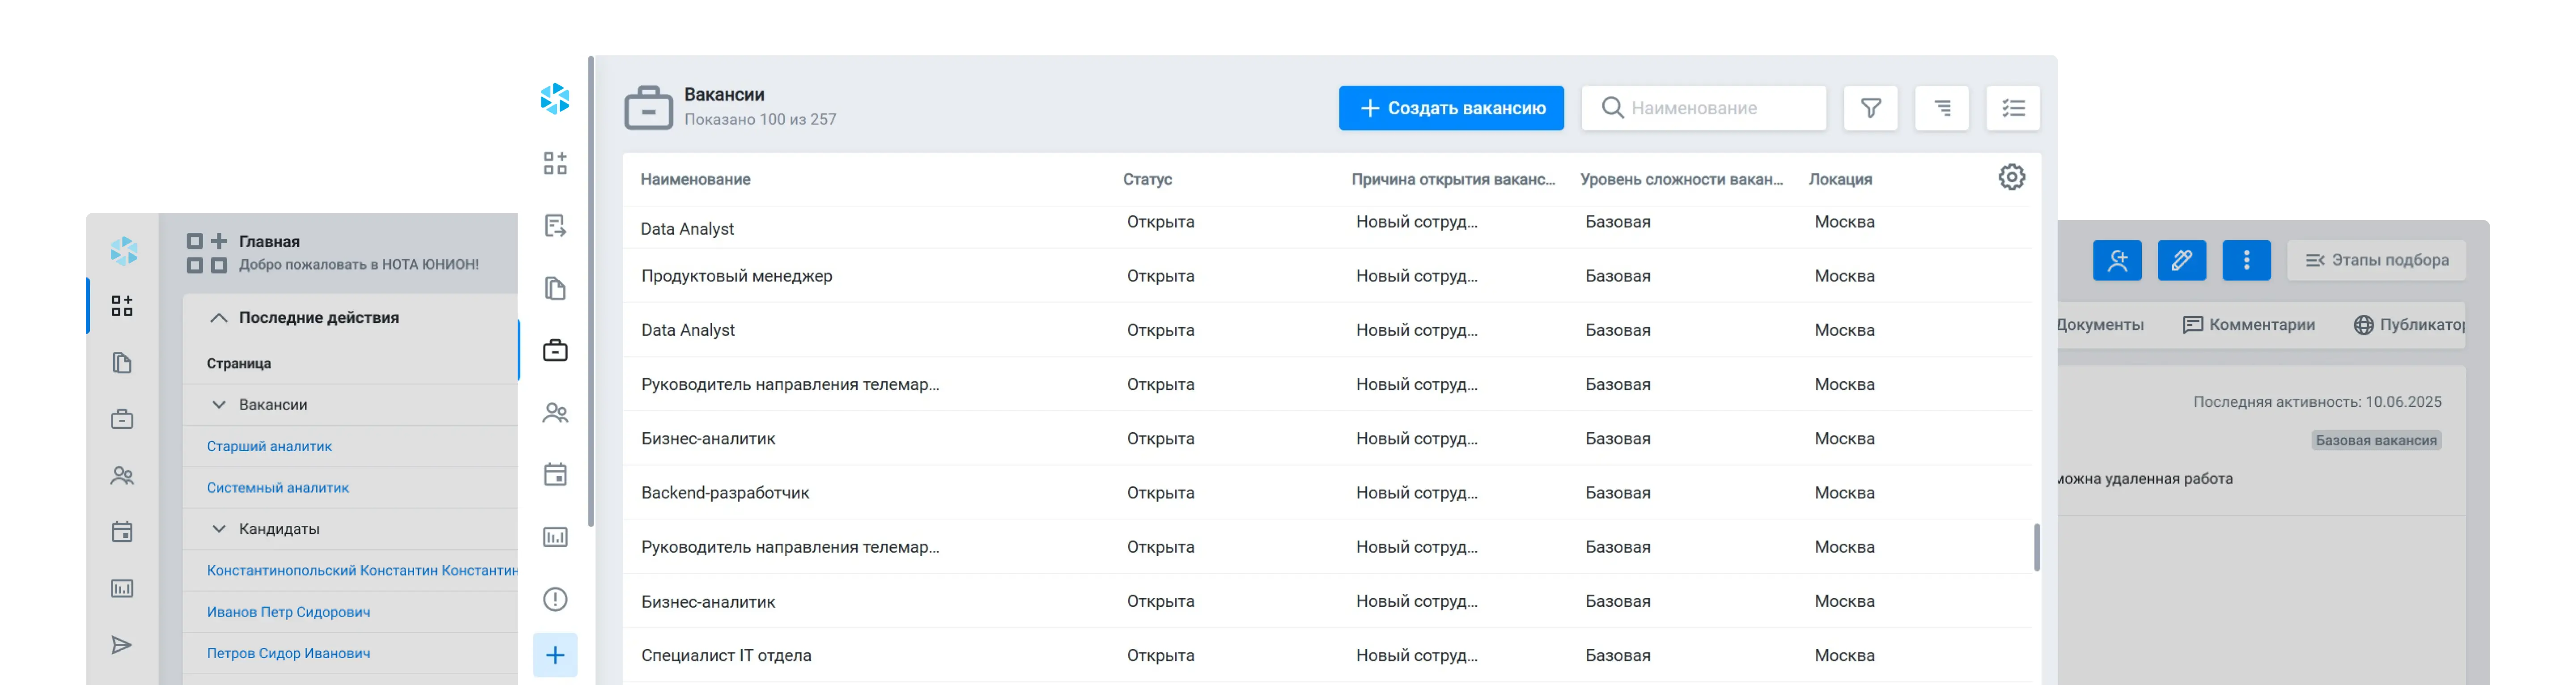Click the blue plus icon at the sidebar bottom
This screenshot has width=2576, height=685.
pyautogui.click(x=555, y=655)
